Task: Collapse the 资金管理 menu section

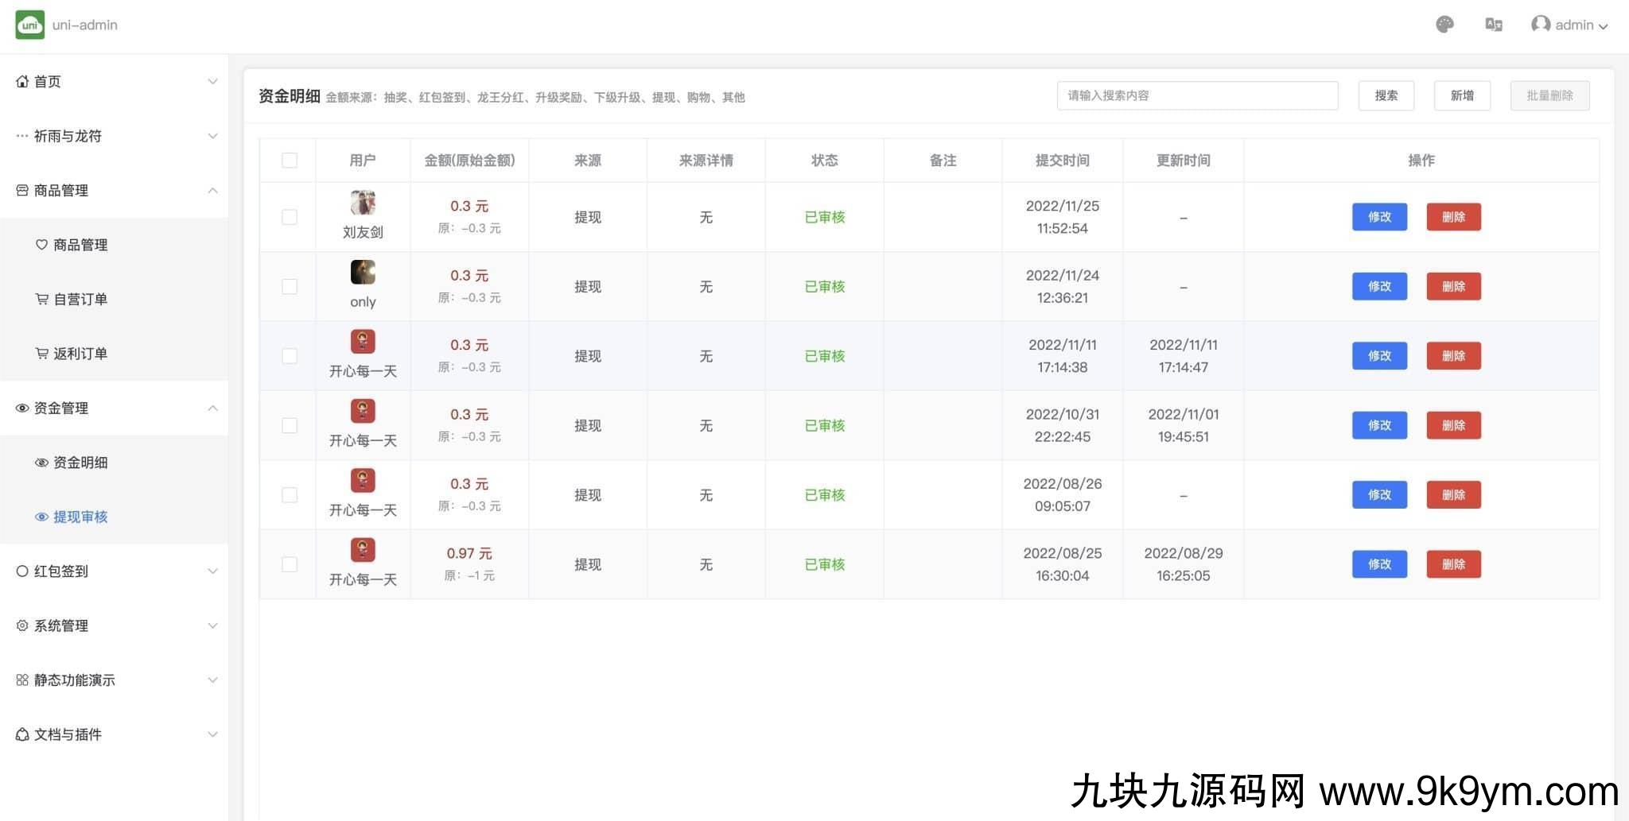Action: [212, 409]
